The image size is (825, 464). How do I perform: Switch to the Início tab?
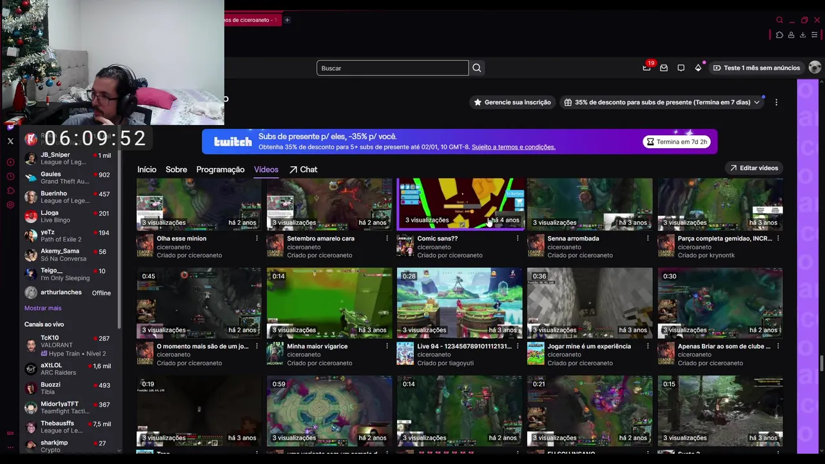pos(146,169)
